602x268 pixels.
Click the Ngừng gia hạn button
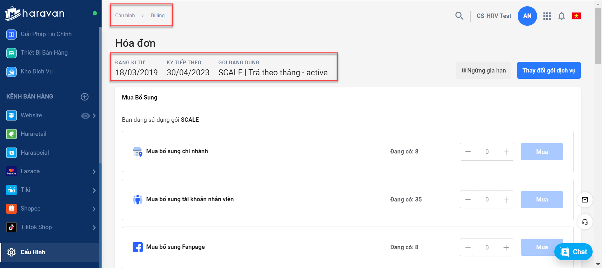[483, 71]
